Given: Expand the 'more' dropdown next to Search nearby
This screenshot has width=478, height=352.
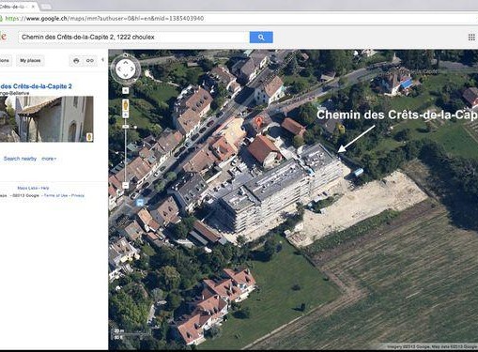Looking at the screenshot, I should tap(49, 159).
